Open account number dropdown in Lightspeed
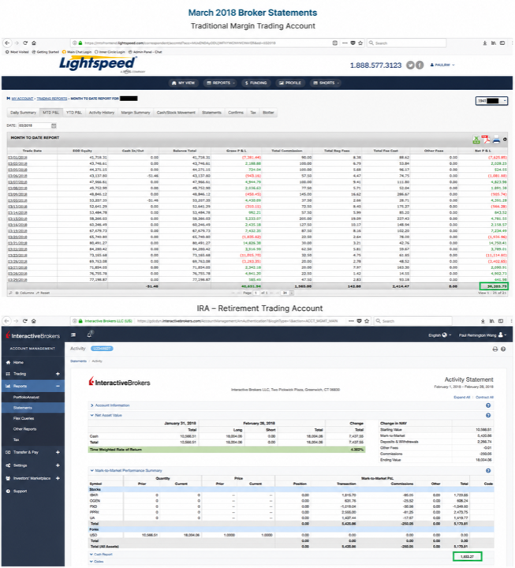515x568 pixels. (x=491, y=101)
